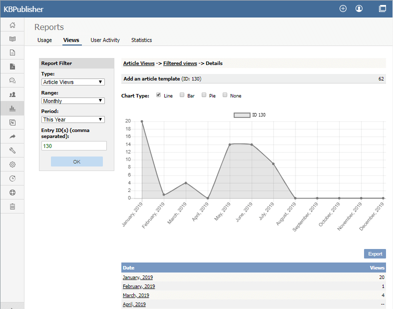
Task: Open the Range dropdown showing Monthly
Action: point(73,101)
